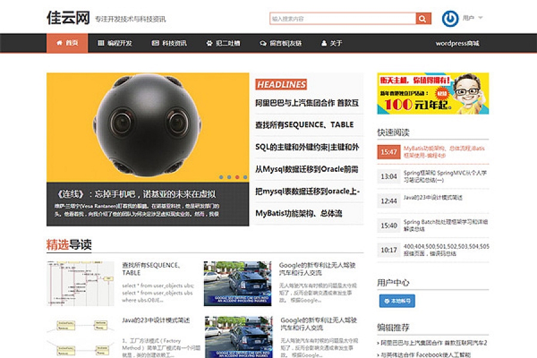
Task: Click the news icon beside 科技资讯
Action: (155, 43)
